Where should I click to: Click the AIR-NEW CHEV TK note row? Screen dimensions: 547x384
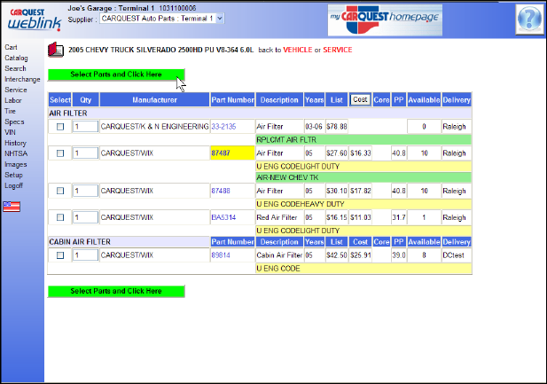coord(363,177)
